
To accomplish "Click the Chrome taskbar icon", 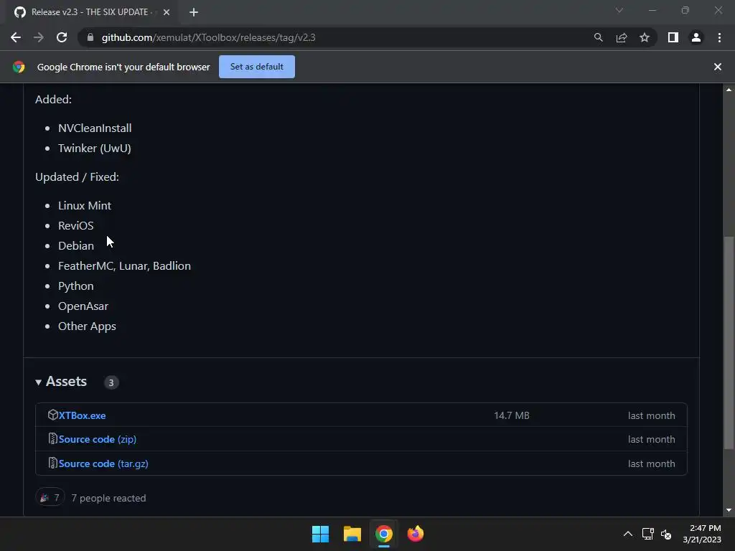I will click(x=383, y=534).
